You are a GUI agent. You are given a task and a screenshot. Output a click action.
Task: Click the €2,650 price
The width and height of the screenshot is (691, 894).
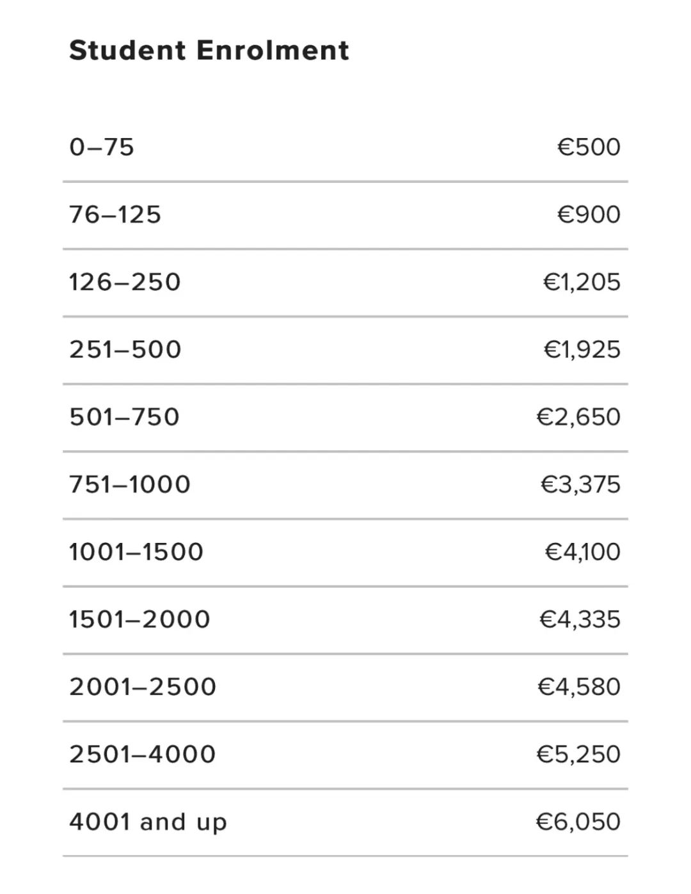coord(578,417)
